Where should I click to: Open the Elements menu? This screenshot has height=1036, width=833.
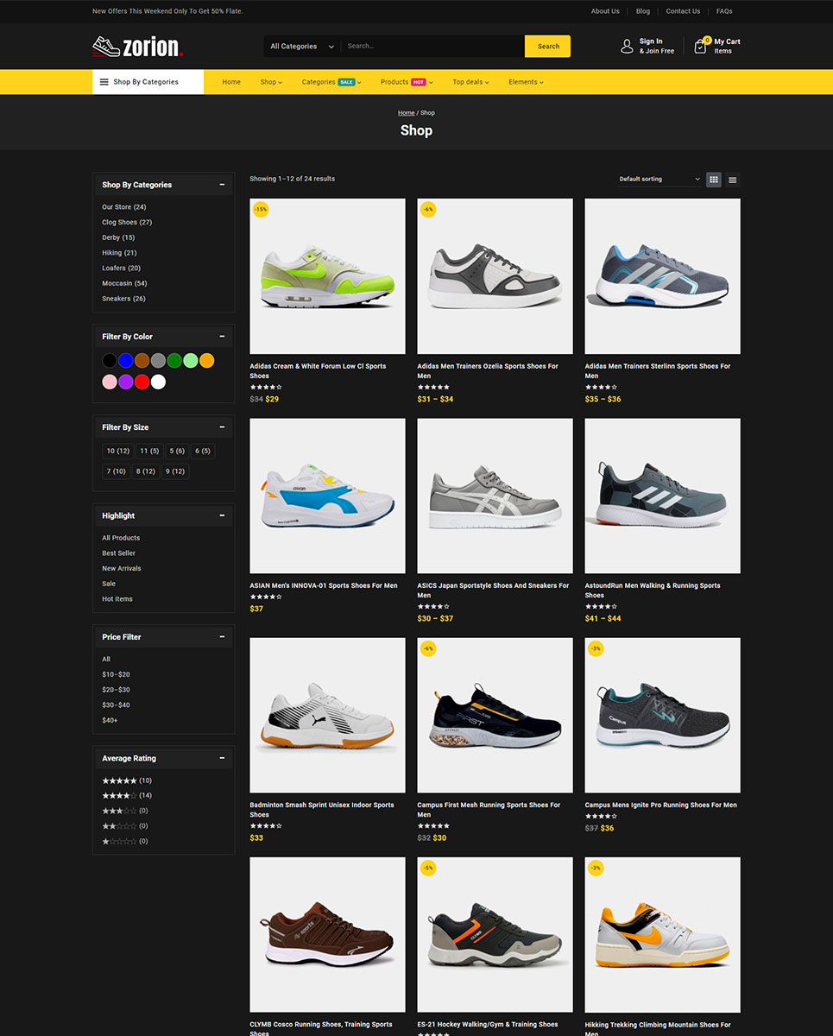tap(526, 82)
